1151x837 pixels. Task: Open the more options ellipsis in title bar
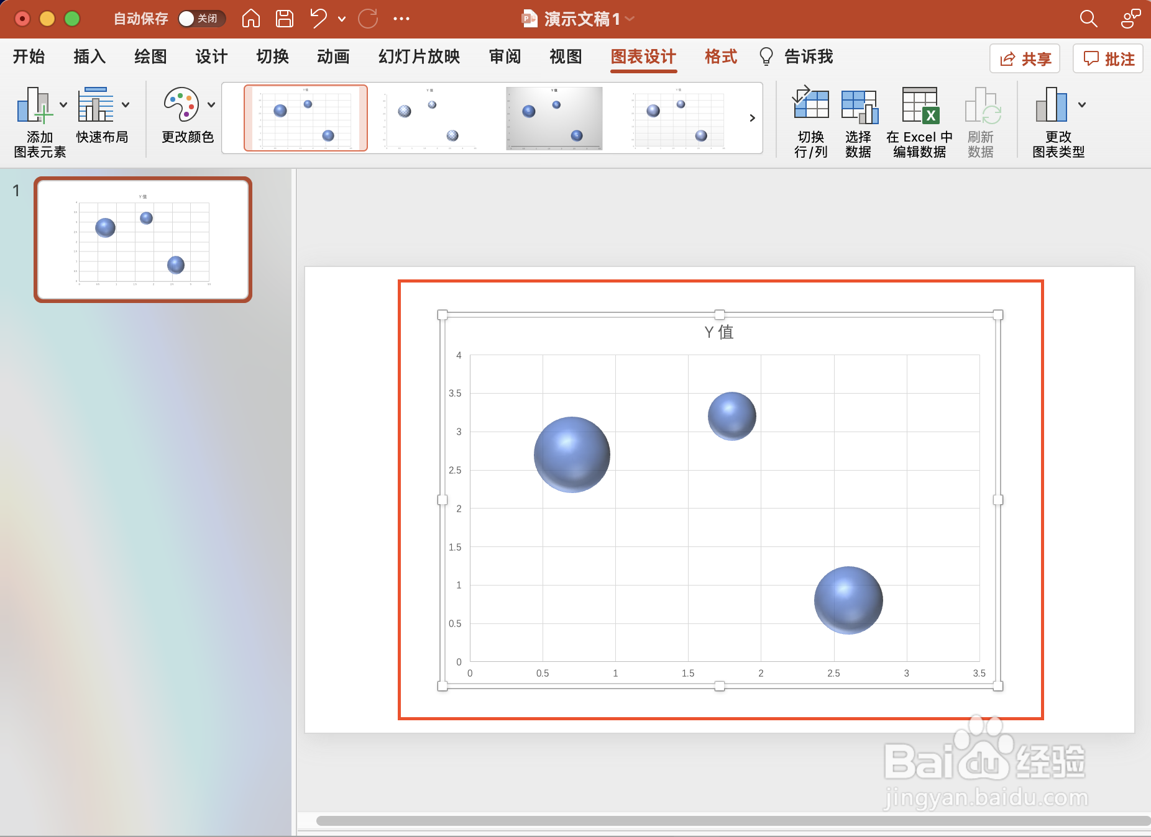(x=401, y=19)
